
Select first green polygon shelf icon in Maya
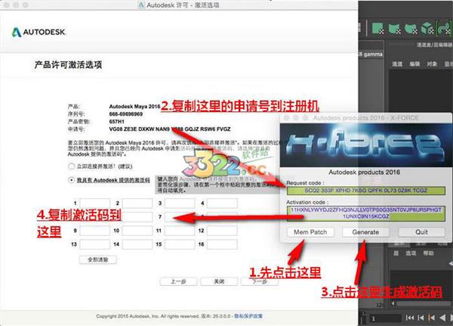[x=377, y=29]
